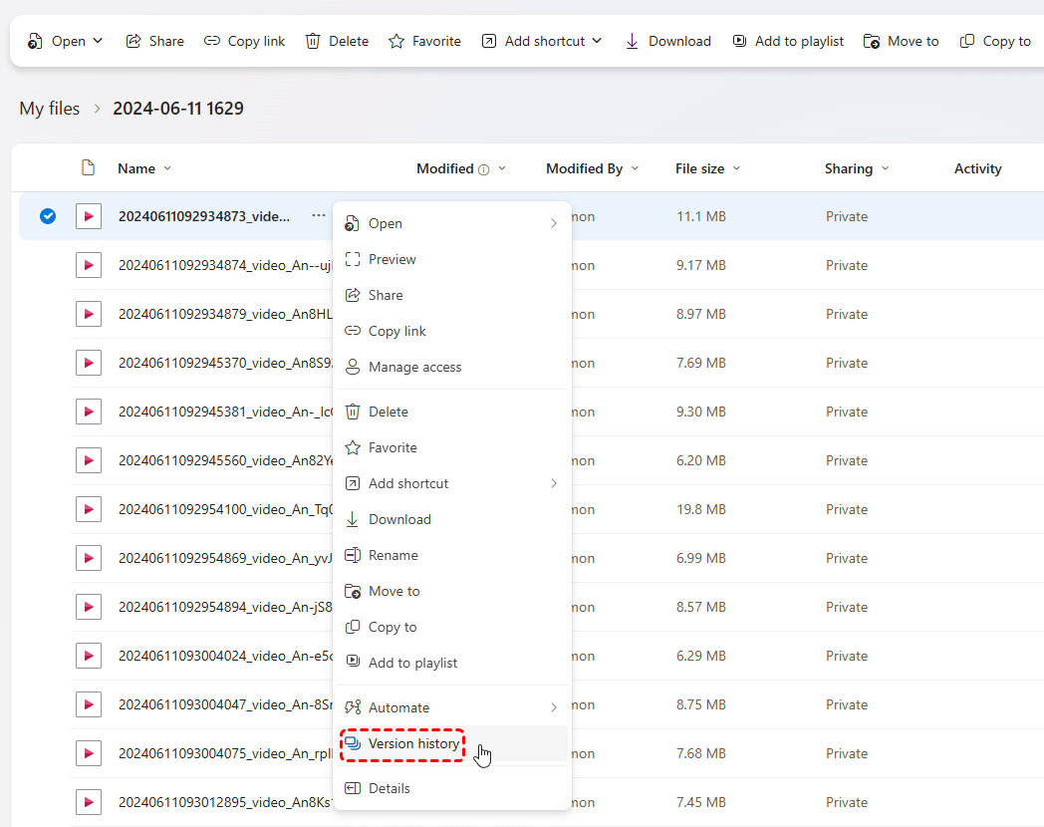Click the Delete trash icon in toolbar

click(x=313, y=41)
